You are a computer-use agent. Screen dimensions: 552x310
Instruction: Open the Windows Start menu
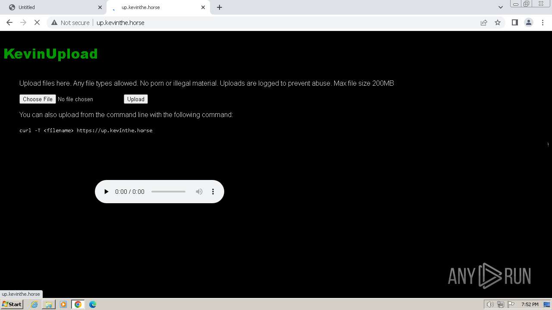[x=12, y=304]
